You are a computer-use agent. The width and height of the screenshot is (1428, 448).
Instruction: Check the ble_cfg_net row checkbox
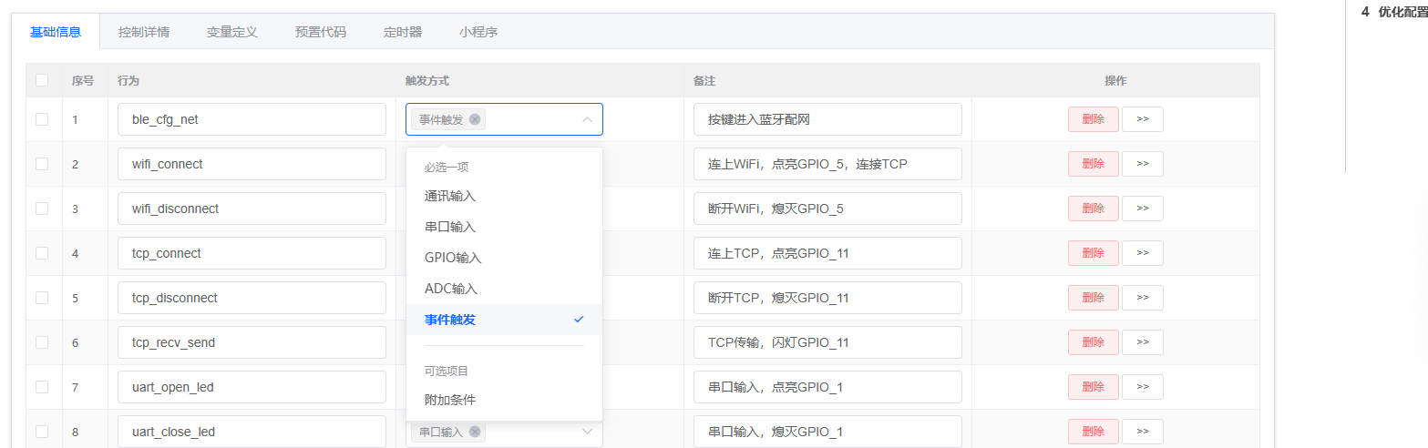click(x=42, y=119)
